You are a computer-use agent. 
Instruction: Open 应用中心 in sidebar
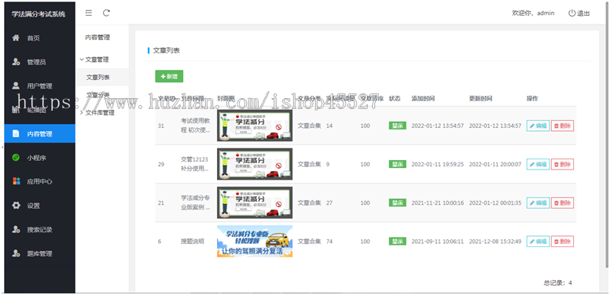(x=39, y=181)
